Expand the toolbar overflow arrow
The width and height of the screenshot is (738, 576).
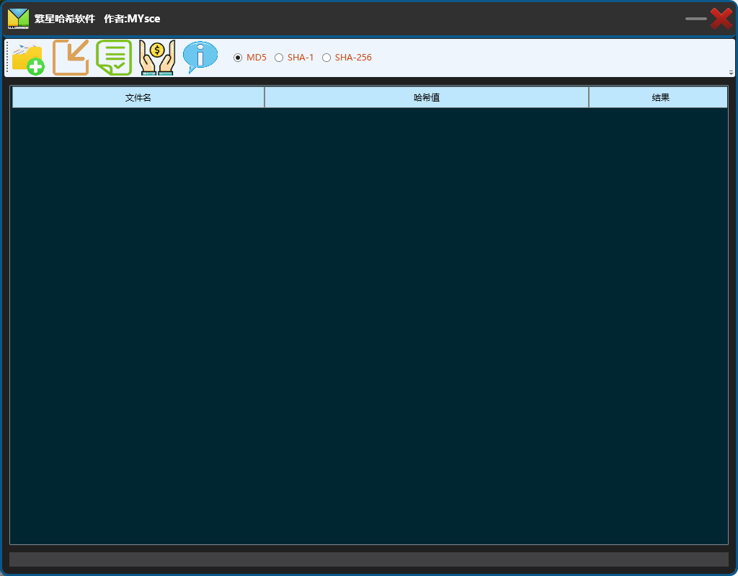click(731, 73)
